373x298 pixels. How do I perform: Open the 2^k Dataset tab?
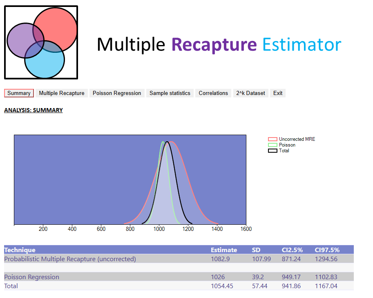(x=250, y=93)
